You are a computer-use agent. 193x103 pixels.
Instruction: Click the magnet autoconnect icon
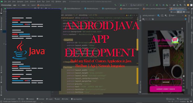pos(153,19)
